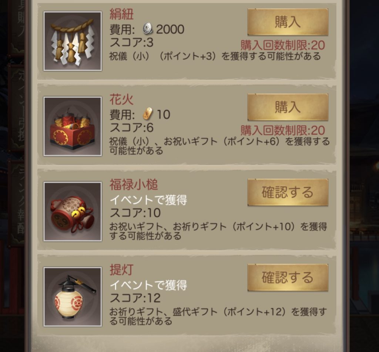Tap the 花火 reward description text

[x=219, y=146]
